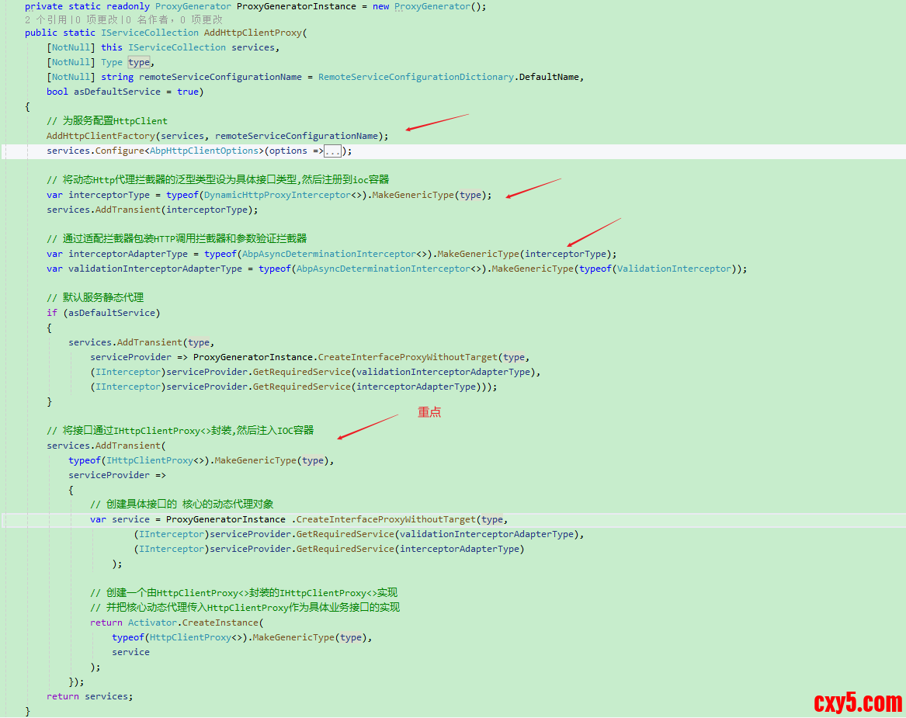The image size is (906, 718).
Task: Click the "return" keyword before Activator
Action: tap(106, 623)
